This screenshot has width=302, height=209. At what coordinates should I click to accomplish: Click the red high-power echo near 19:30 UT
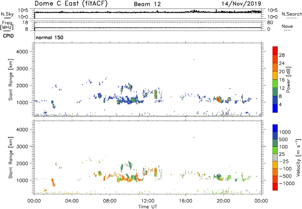click(x=219, y=99)
